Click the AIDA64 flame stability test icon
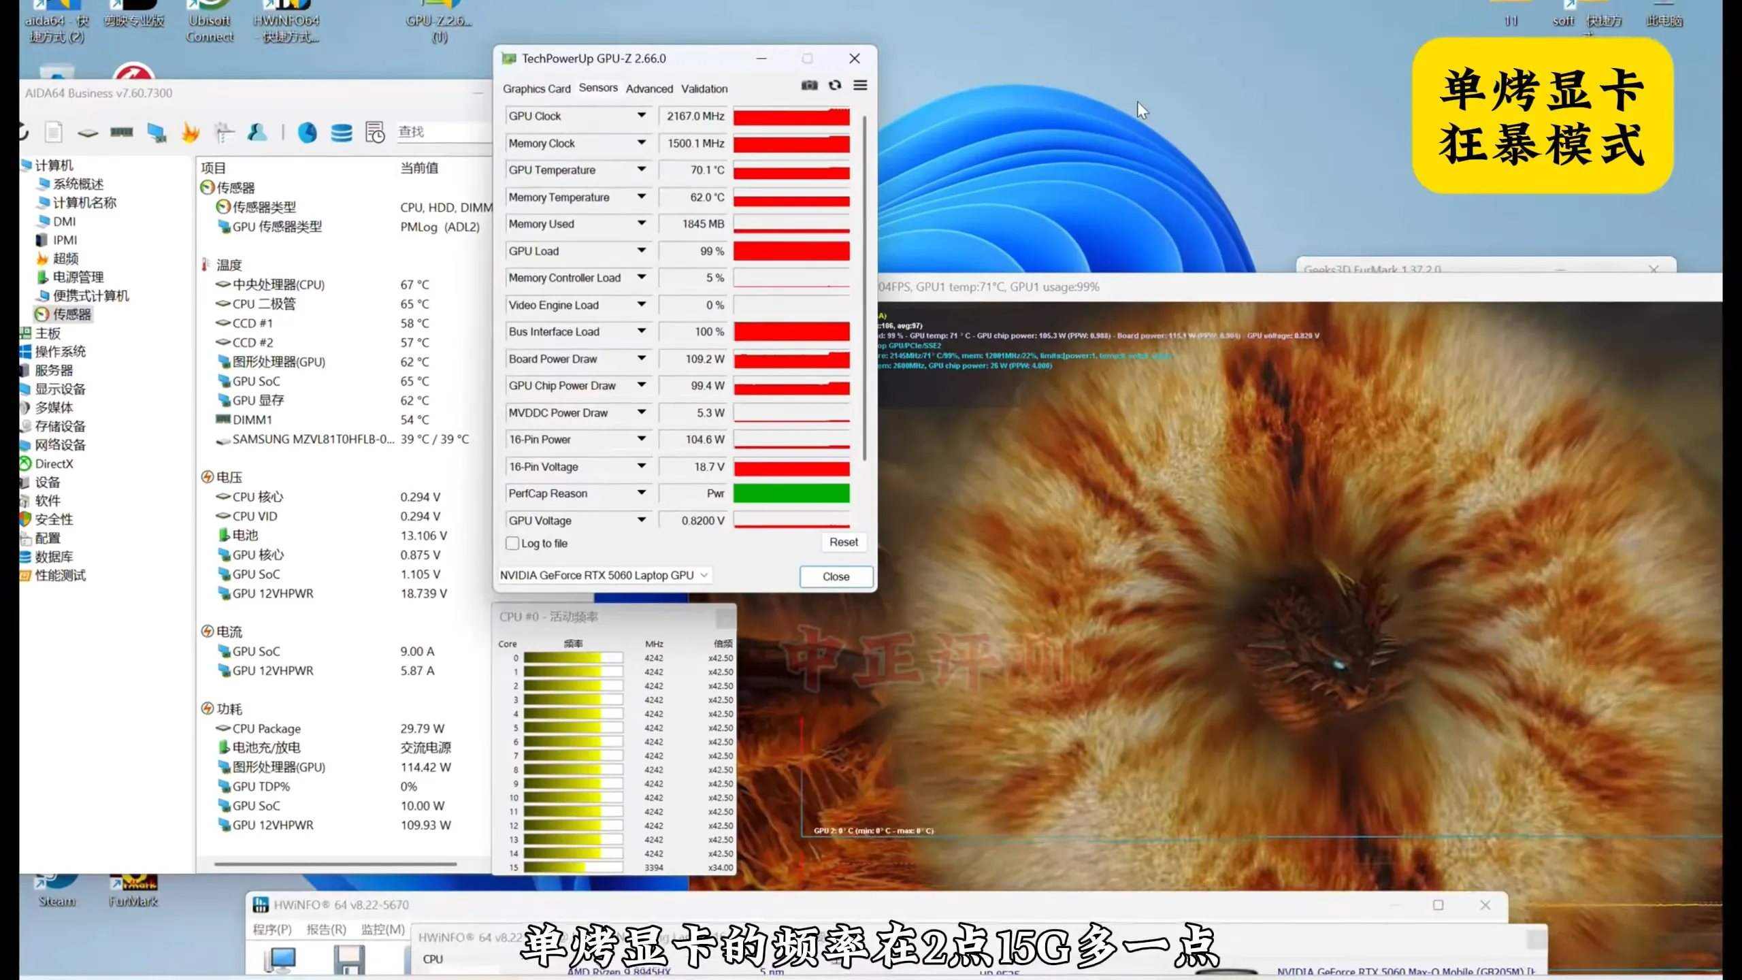Image resolution: width=1742 pixels, height=980 pixels. point(191,132)
